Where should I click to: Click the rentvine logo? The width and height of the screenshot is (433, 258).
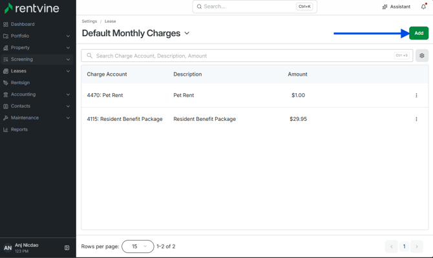(32, 8)
